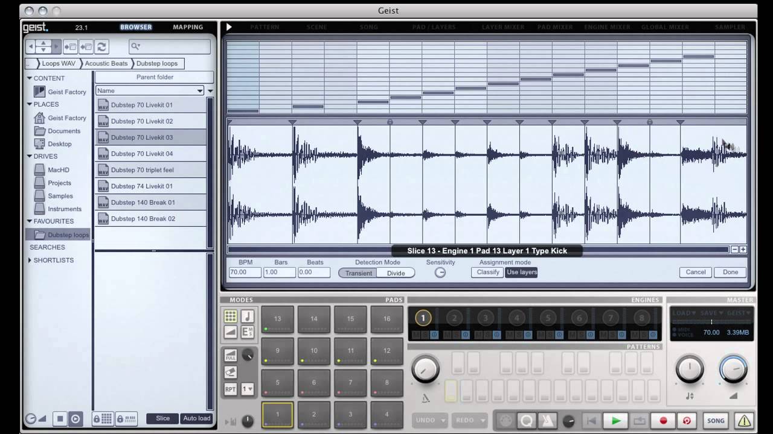Toggle the SONG mode button
Screen dimensions: 773x434
716,421
